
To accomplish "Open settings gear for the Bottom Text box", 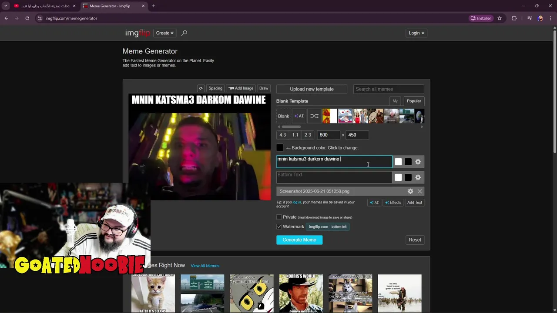I will coord(418,177).
